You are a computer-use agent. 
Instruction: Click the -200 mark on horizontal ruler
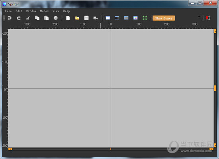(x=55, y=24)
